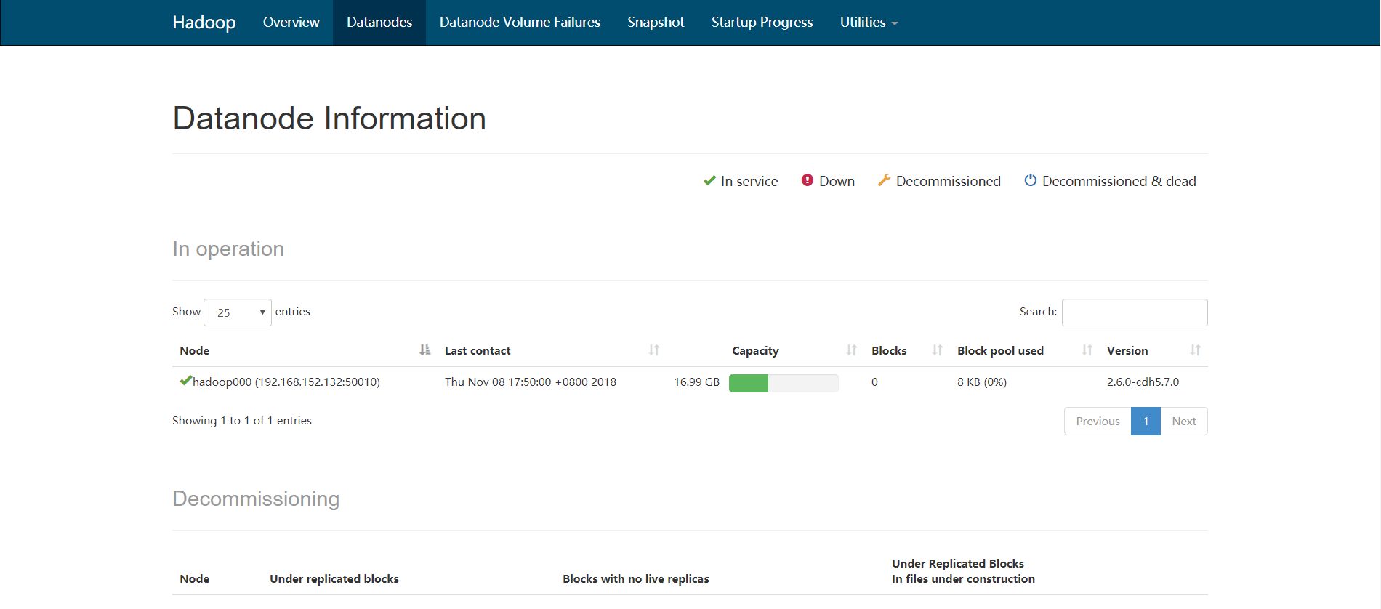Click the Capacity column sort arrows
This screenshot has width=1381, height=609.
click(x=852, y=350)
